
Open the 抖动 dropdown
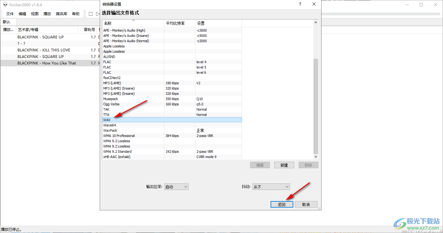pos(271,187)
